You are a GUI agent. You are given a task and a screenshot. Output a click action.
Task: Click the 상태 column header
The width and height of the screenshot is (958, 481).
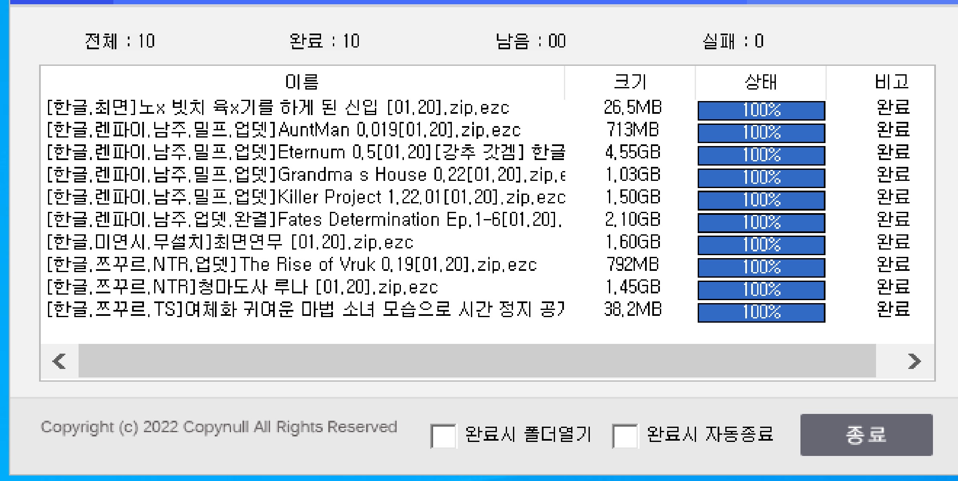point(760,82)
